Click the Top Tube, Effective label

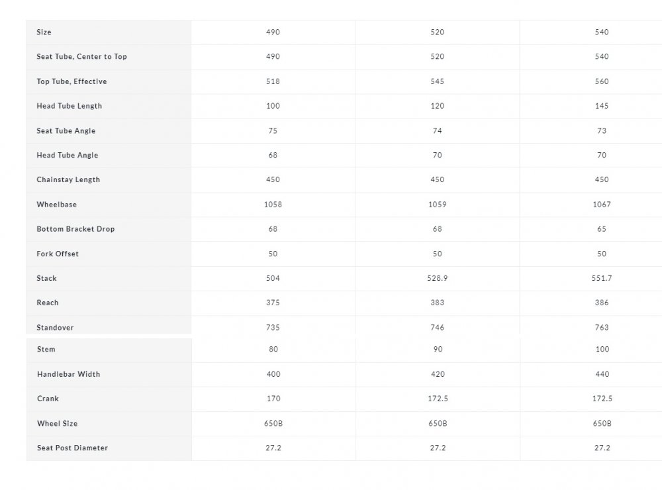click(x=71, y=81)
